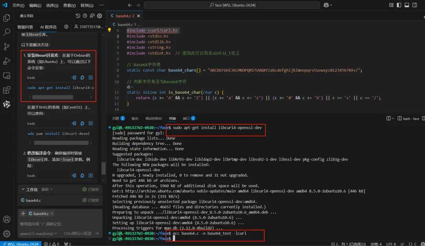Open the feedback icon in Tongyi Lingma header
This screenshot has height=246, width=425.
[x=92, y=16]
